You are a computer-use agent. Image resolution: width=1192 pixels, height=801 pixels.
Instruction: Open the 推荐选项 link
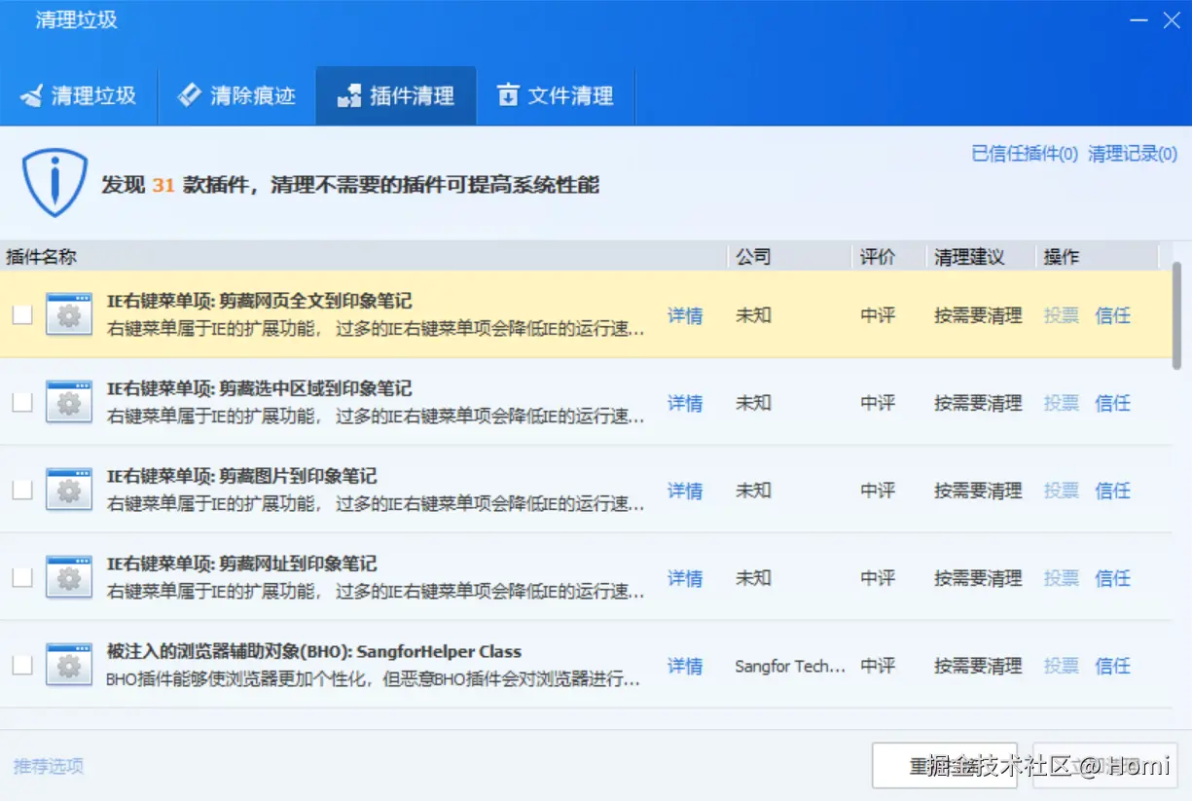tap(49, 766)
